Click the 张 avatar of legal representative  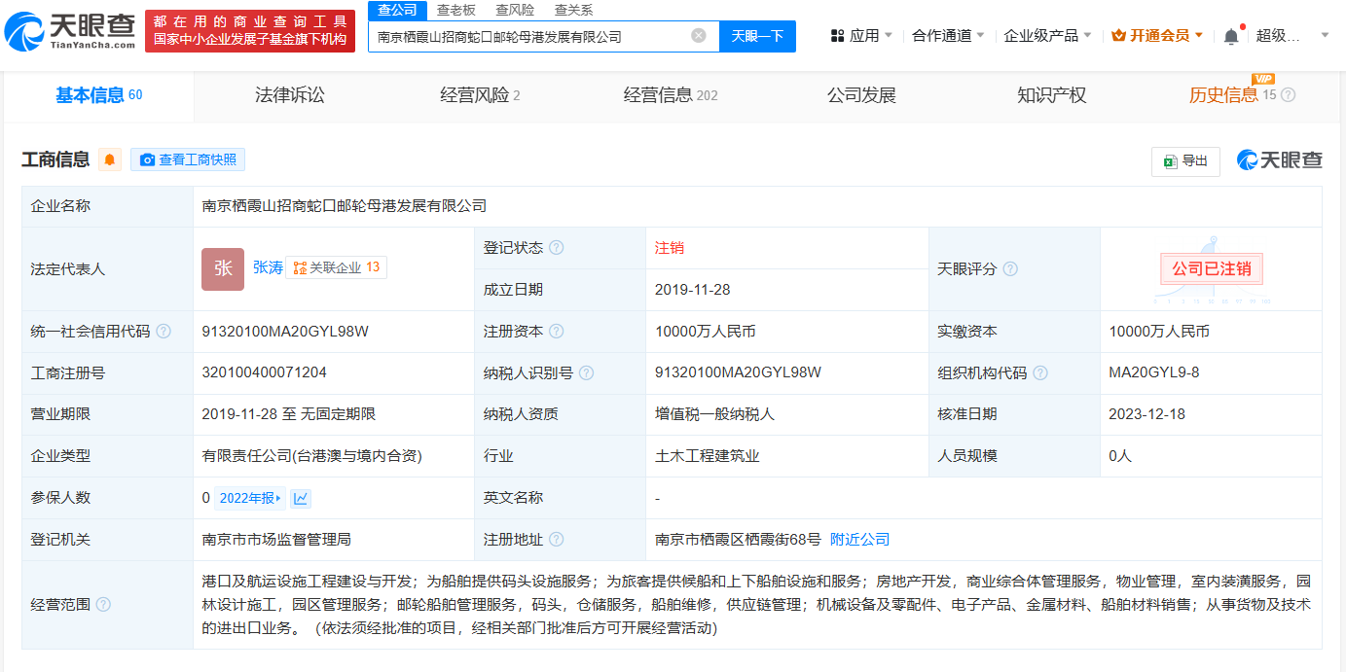pyautogui.click(x=223, y=269)
